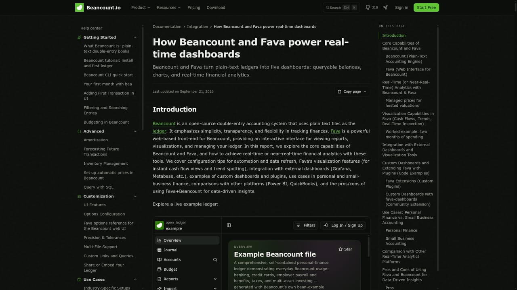The image size is (517, 290).
Task: Click the Beancount.io logo icon
Action: [x=80, y=8]
